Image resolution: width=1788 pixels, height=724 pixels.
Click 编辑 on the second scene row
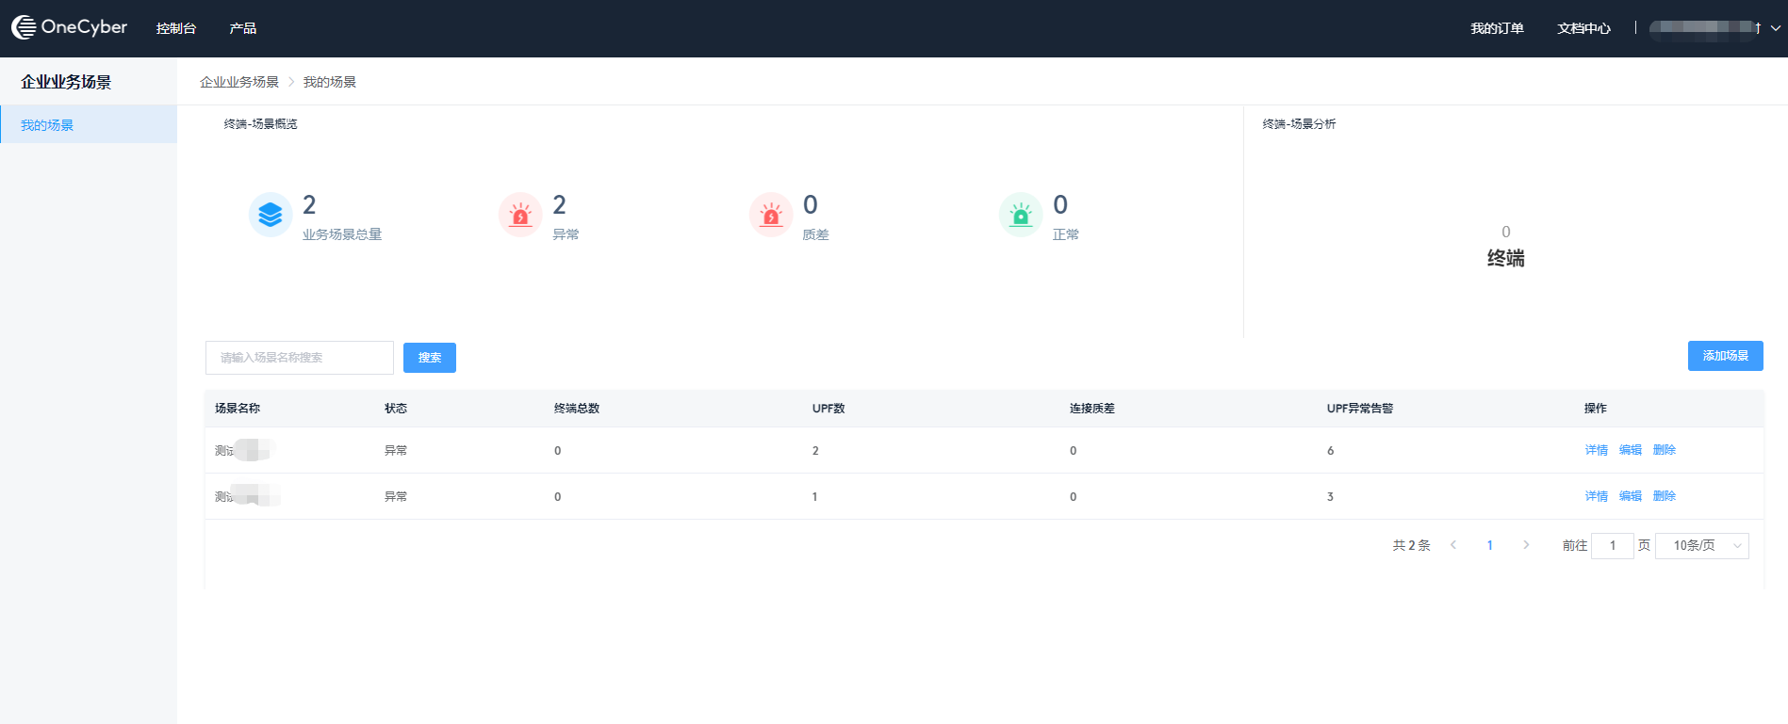(1630, 496)
